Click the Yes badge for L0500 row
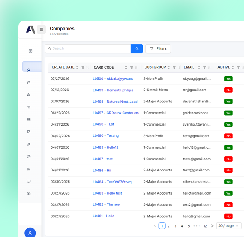Image resolution: width=244 pixels, height=237 pixels. click(x=229, y=79)
